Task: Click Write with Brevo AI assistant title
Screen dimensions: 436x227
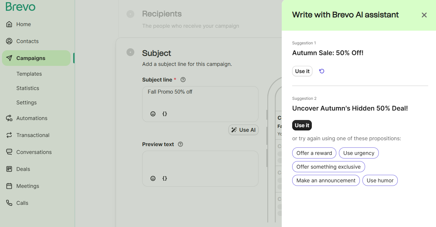Action: tap(345, 15)
